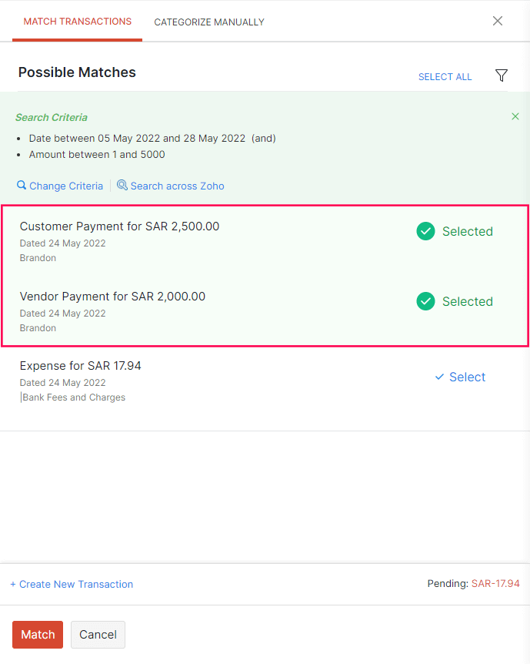The height and width of the screenshot is (664, 530).
Task: Click SELECT ALL to choose every match
Action: (445, 76)
